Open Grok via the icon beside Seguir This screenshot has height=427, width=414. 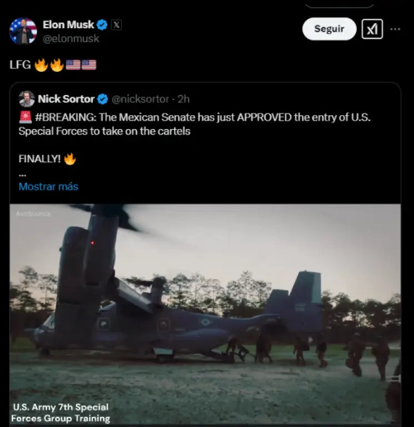(x=372, y=29)
